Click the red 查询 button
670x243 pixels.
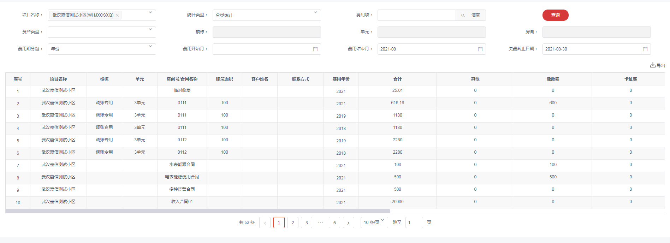pos(556,15)
